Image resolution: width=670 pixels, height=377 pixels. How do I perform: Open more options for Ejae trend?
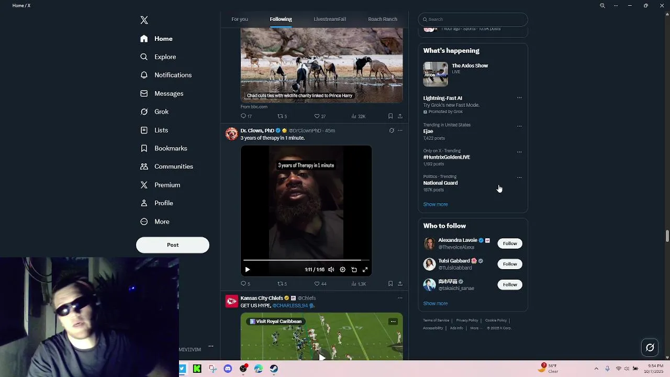click(x=519, y=126)
